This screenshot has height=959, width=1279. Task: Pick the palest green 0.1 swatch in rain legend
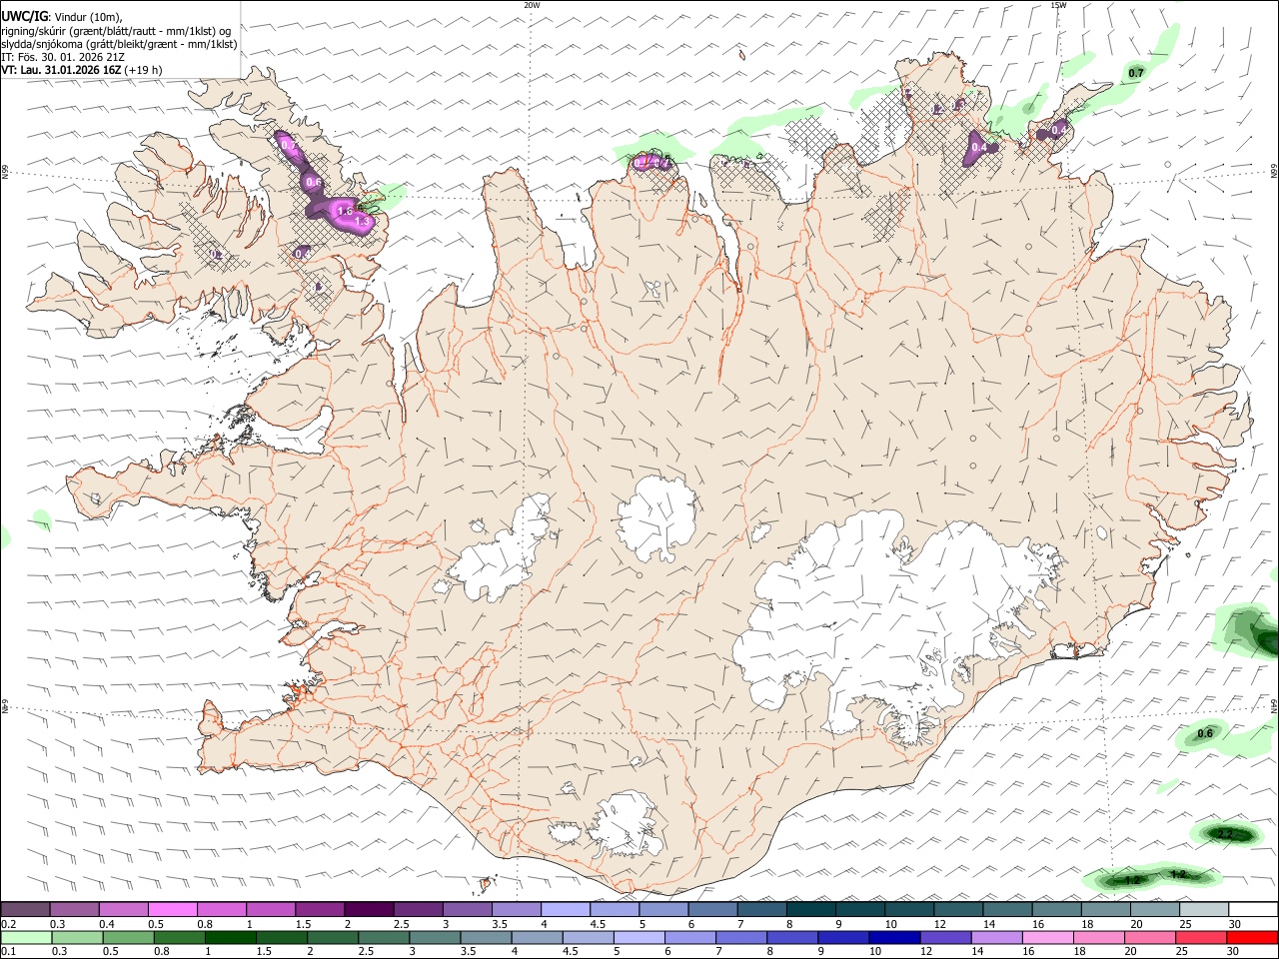click(x=26, y=937)
